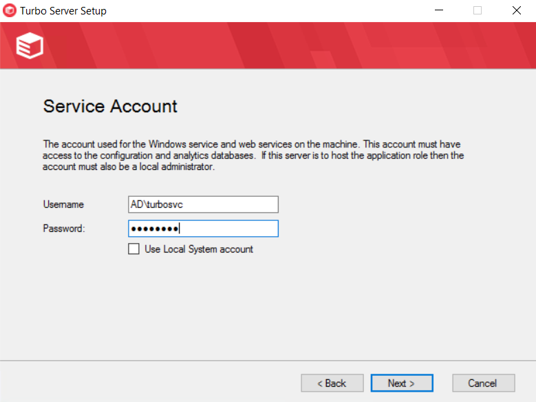536x402 pixels.
Task: Go to the previous step with Back
Action: pyautogui.click(x=332, y=383)
